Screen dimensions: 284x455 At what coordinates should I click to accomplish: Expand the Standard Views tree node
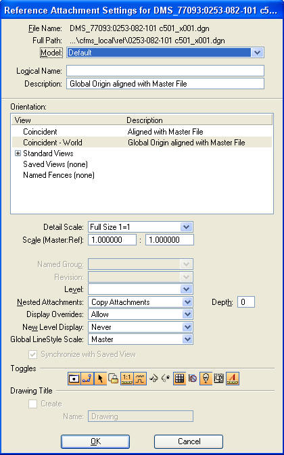pyautogui.click(x=18, y=153)
